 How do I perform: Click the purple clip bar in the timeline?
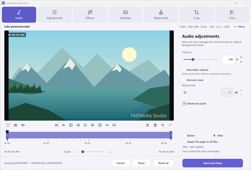[89, 135]
